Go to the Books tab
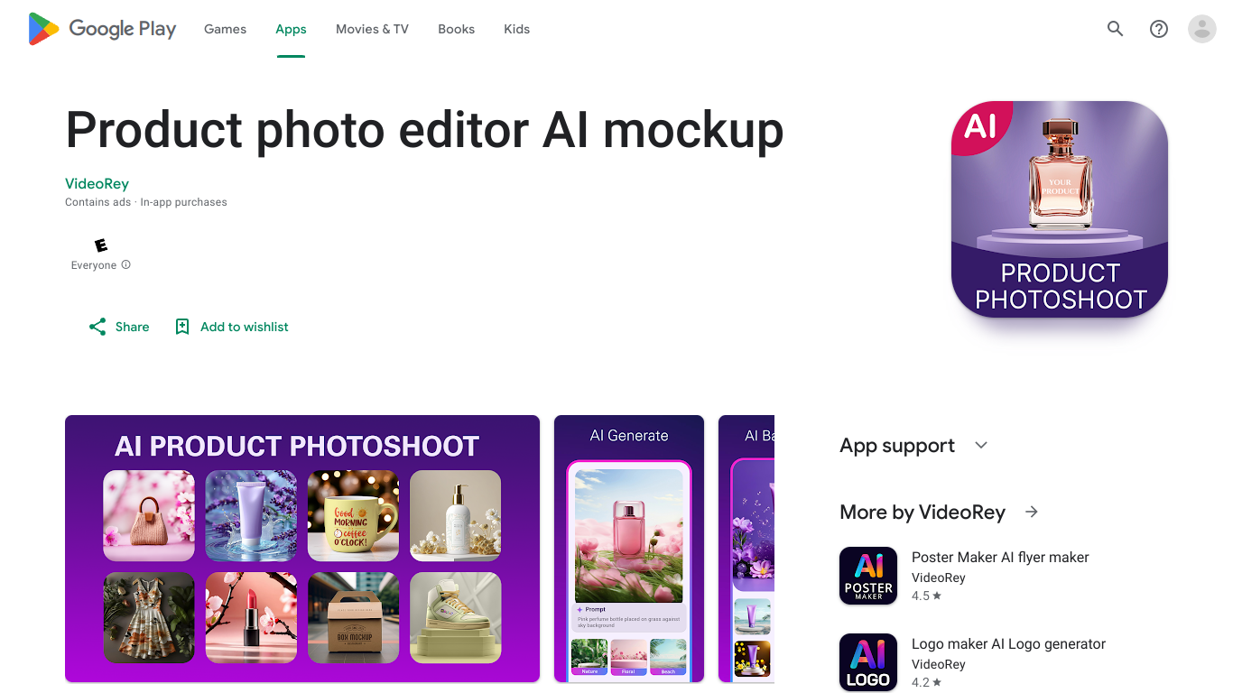The image size is (1233, 693). [x=456, y=29]
